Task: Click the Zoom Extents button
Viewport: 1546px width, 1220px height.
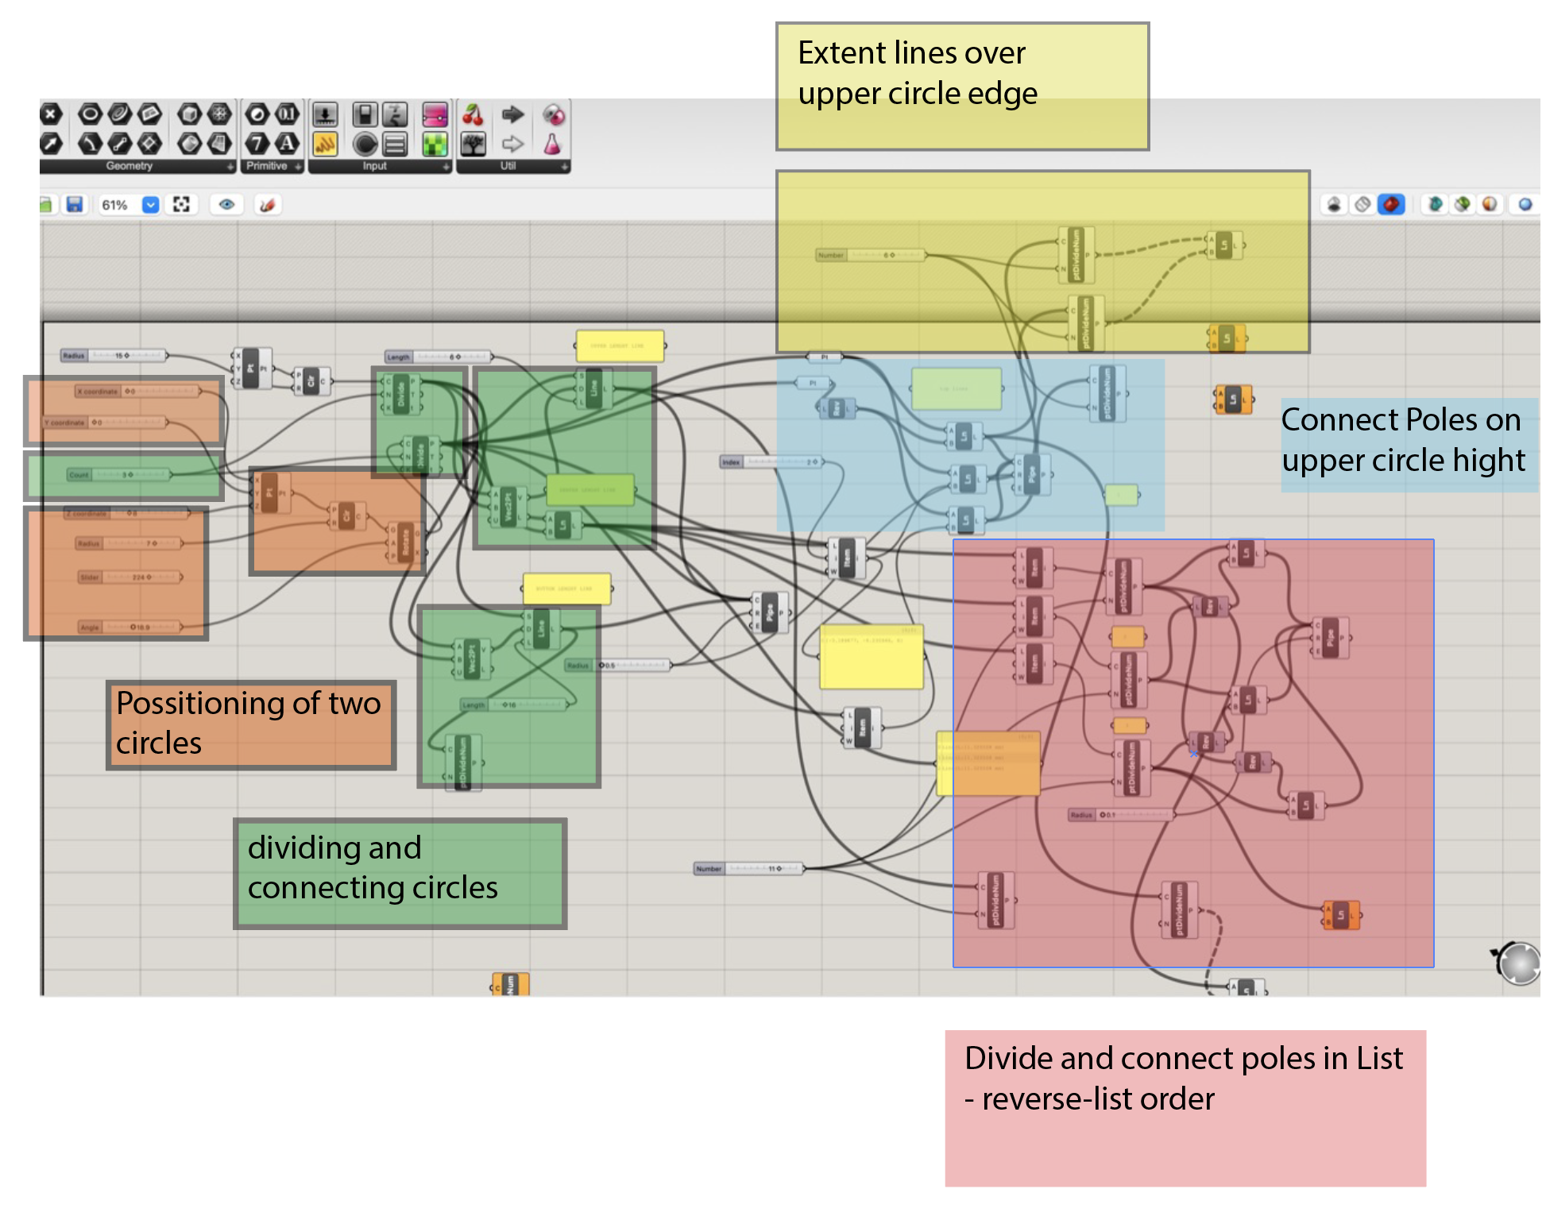Action: point(182,205)
